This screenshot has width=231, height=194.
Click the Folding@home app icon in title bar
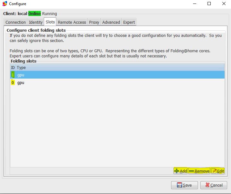pos(5,4)
